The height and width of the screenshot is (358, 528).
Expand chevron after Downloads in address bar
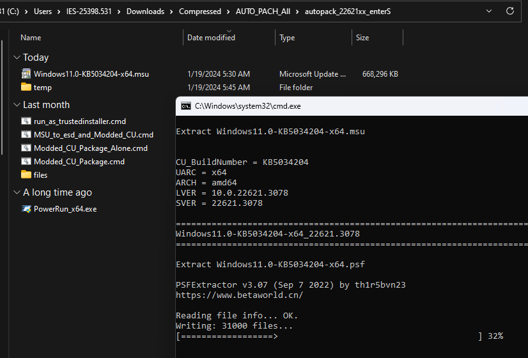pos(171,12)
